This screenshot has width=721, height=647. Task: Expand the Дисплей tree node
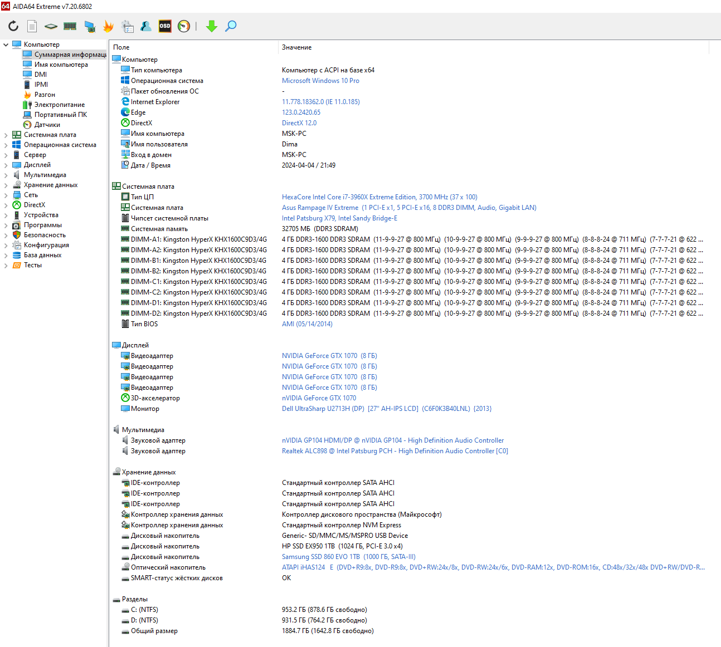click(6, 165)
